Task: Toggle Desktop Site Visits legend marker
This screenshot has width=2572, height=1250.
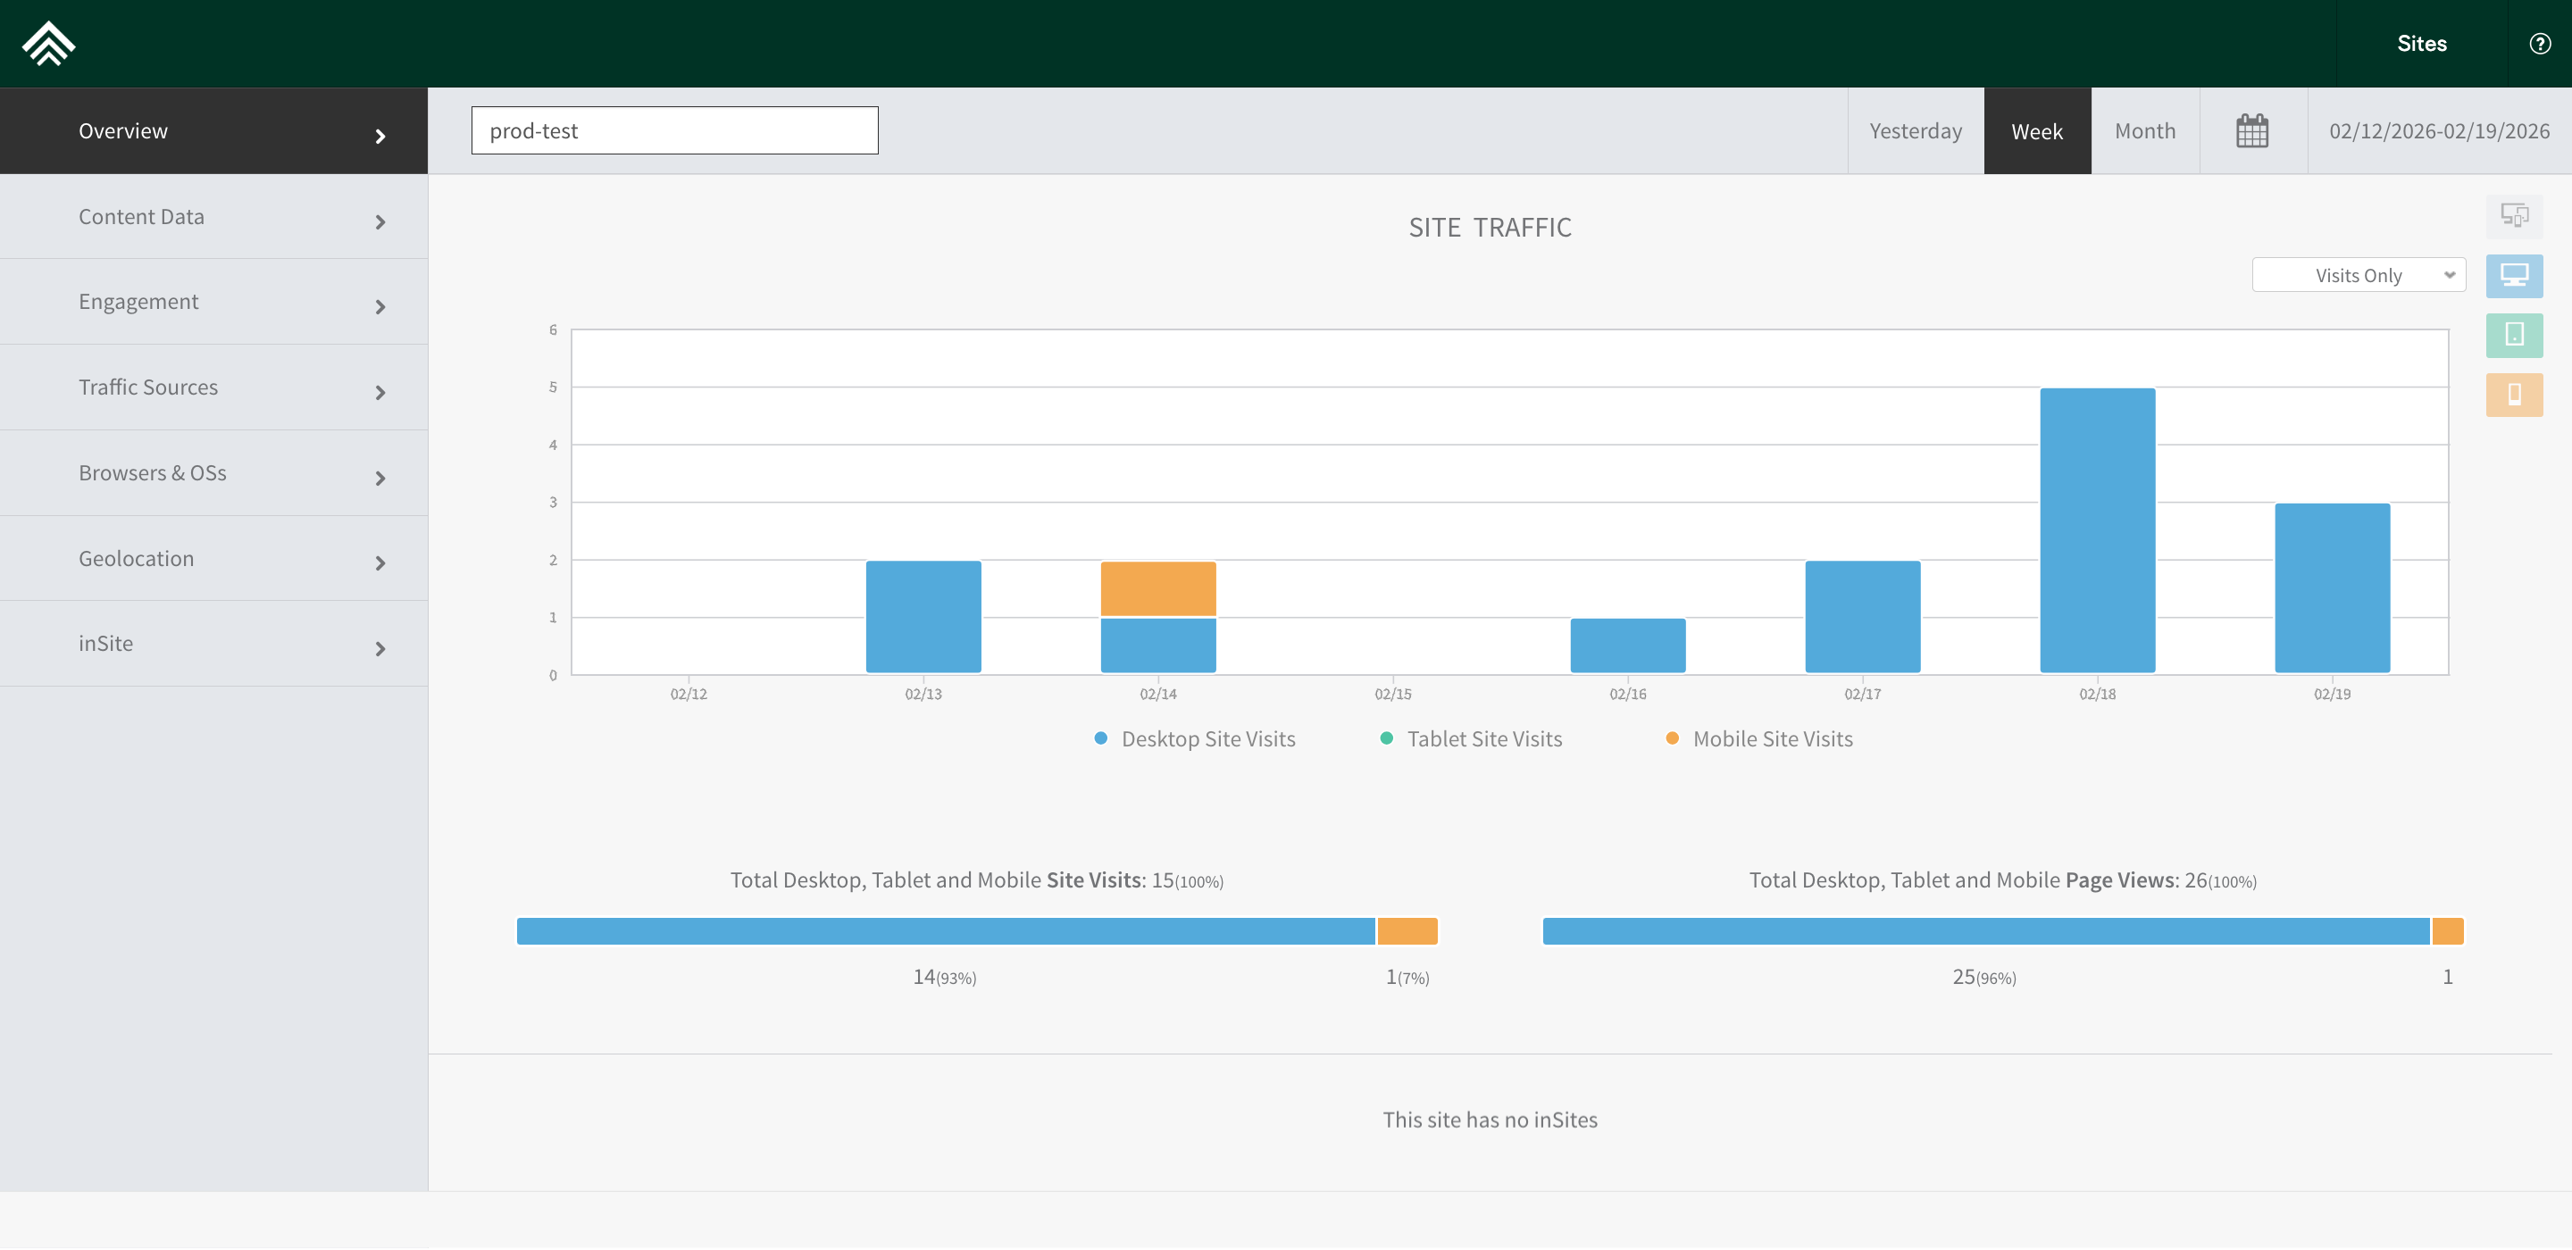Action: [x=1100, y=738]
